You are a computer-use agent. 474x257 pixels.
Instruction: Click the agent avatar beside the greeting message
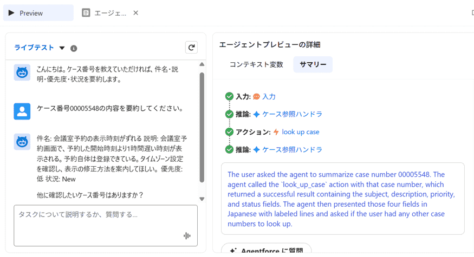pyautogui.click(x=22, y=73)
